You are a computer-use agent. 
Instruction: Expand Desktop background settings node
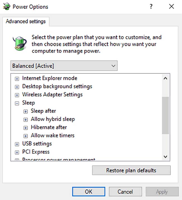tap(17, 87)
